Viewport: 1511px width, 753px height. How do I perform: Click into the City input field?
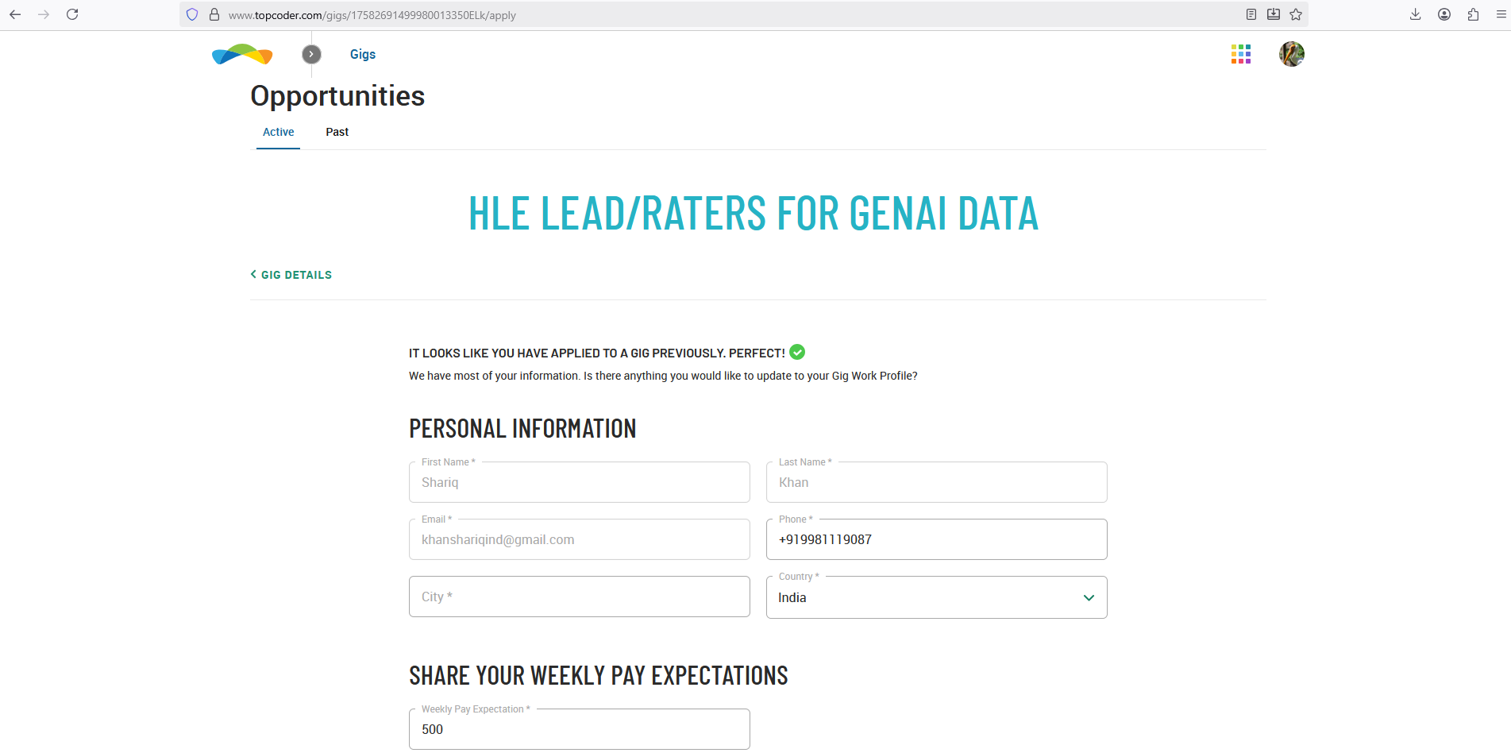[x=579, y=597]
